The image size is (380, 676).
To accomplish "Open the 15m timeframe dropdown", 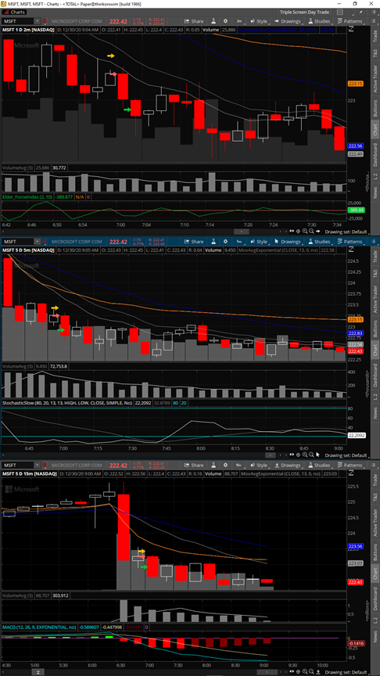I will [239, 466].
